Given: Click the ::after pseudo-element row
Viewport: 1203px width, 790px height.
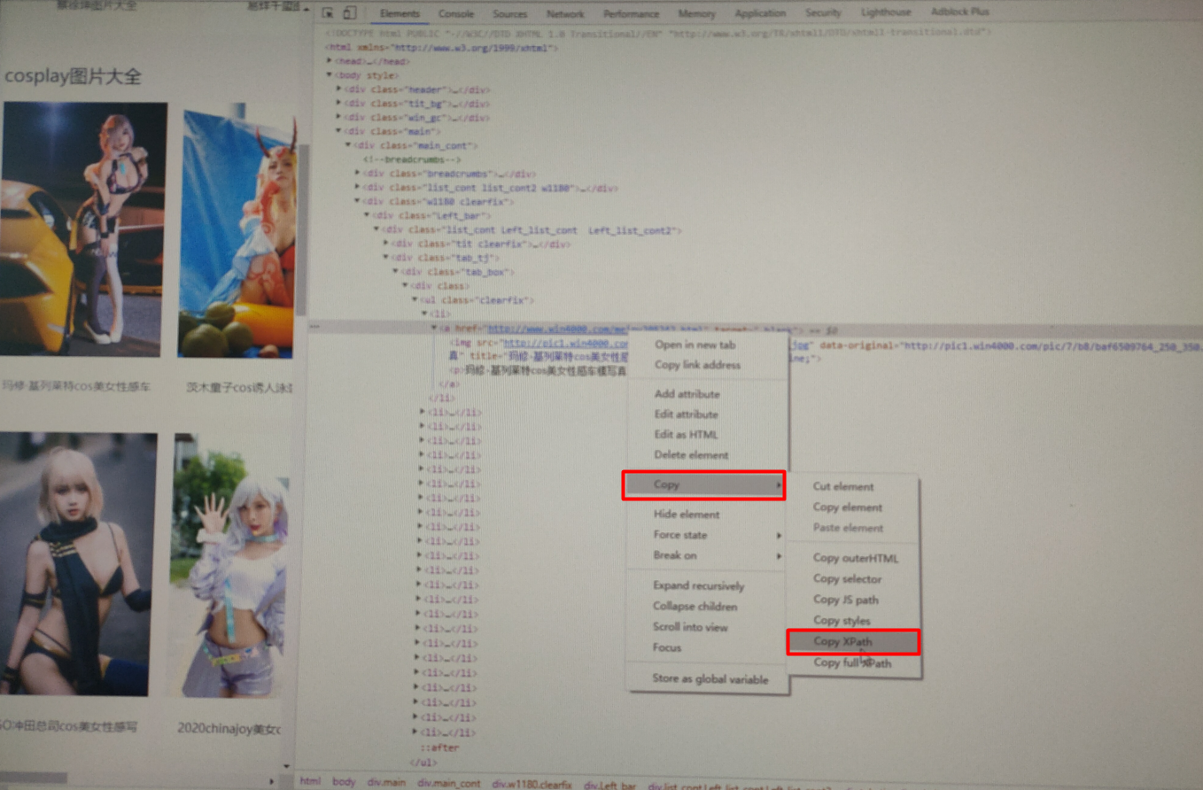Looking at the screenshot, I should tap(439, 747).
